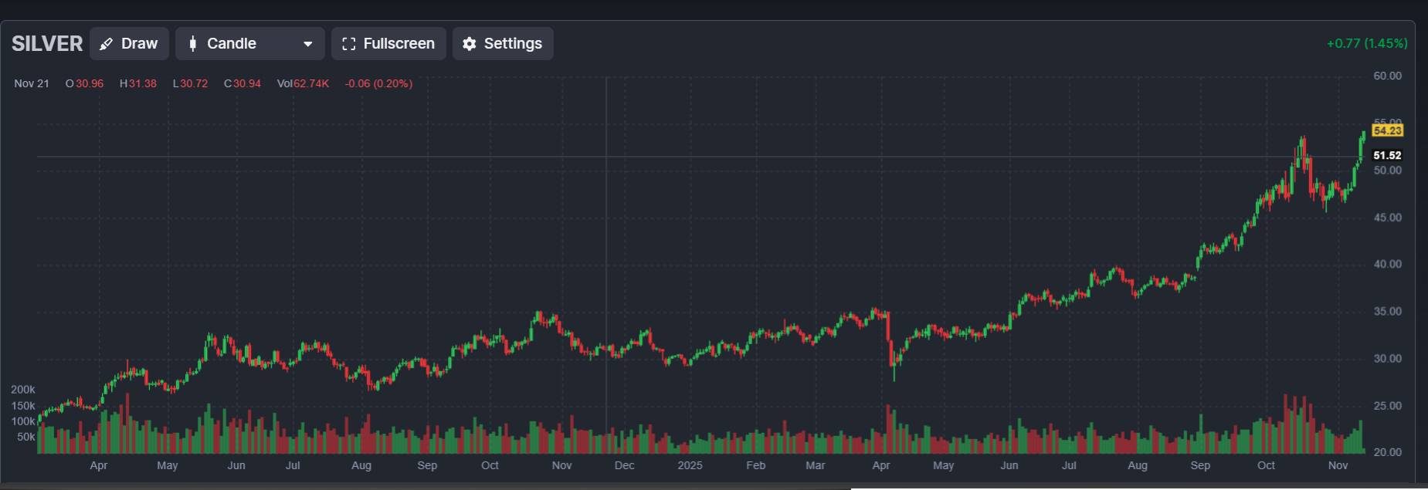The width and height of the screenshot is (1428, 490).
Task: Select the yellow 54.23 current price tag
Action: tap(1387, 130)
